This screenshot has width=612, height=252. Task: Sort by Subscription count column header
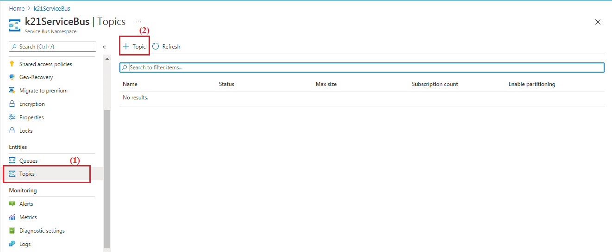pyautogui.click(x=435, y=84)
